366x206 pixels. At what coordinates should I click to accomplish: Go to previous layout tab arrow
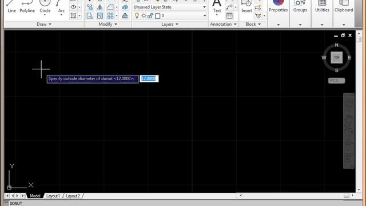pos(13,196)
